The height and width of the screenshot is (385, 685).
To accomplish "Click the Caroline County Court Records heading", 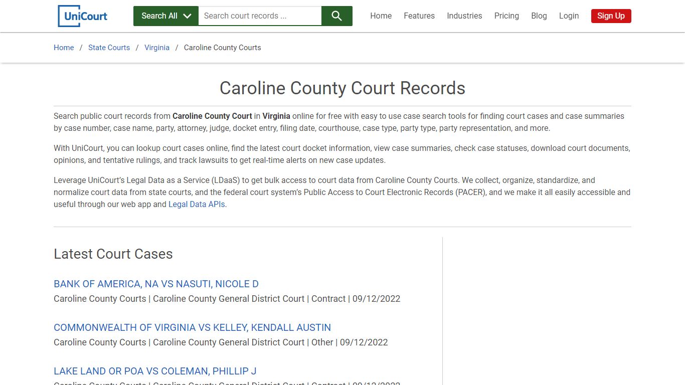I will pos(342,88).
